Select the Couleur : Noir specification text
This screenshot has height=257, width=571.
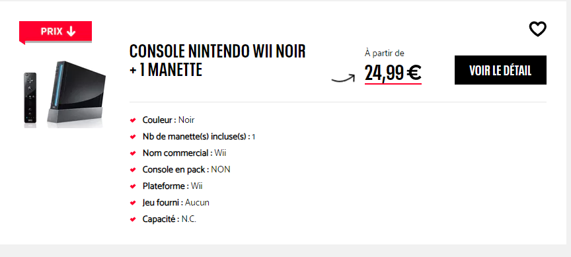(x=169, y=120)
